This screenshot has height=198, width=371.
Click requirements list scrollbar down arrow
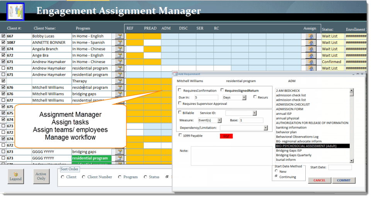coord(351,160)
